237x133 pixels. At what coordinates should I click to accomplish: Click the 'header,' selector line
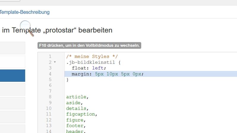[76, 131]
